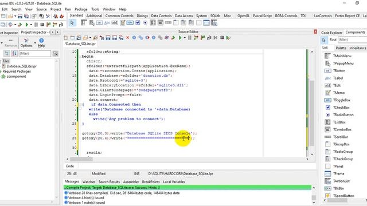Select the pointer tool in Standard palette
Viewport: 367px width, 206px height.
72,23
